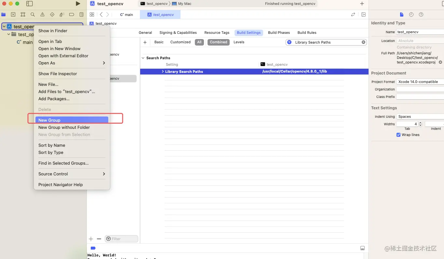Viewport: 444px width, 259px height.
Task: Choose New Group in the context menu
Action: click(72, 120)
